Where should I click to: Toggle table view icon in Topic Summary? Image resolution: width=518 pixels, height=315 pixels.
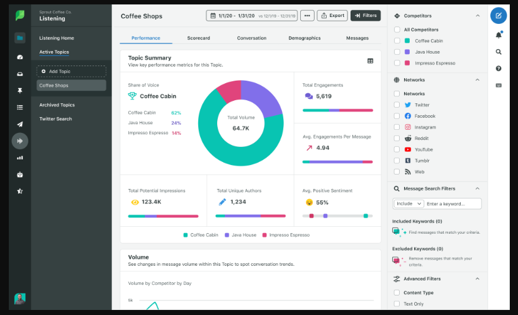[370, 61]
